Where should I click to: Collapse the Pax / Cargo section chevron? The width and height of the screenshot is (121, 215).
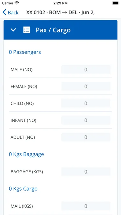click(x=13, y=30)
